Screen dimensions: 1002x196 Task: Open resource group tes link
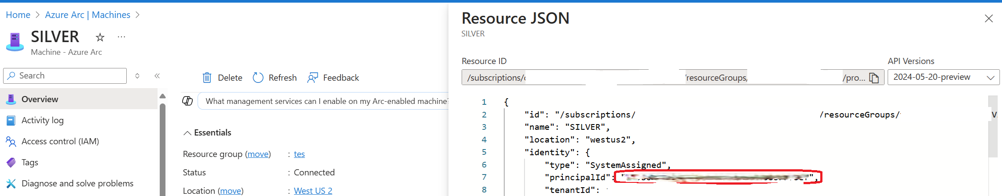point(299,154)
